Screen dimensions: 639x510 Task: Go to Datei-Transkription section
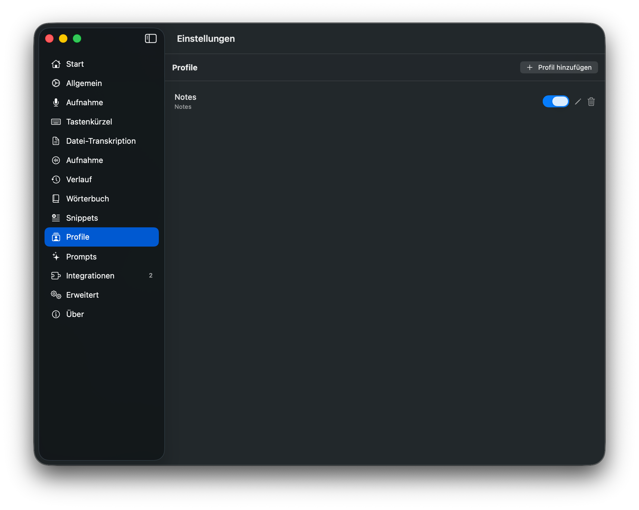click(101, 141)
